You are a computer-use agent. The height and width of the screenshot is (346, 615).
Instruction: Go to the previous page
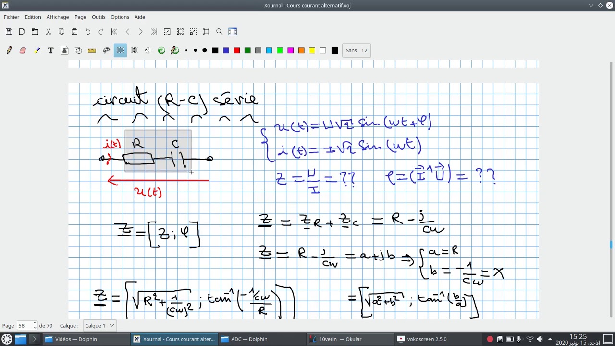[x=127, y=32]
